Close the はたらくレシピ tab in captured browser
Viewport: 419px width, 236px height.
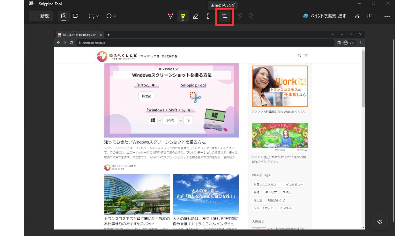pyautogui.click(x=101, y=35)
